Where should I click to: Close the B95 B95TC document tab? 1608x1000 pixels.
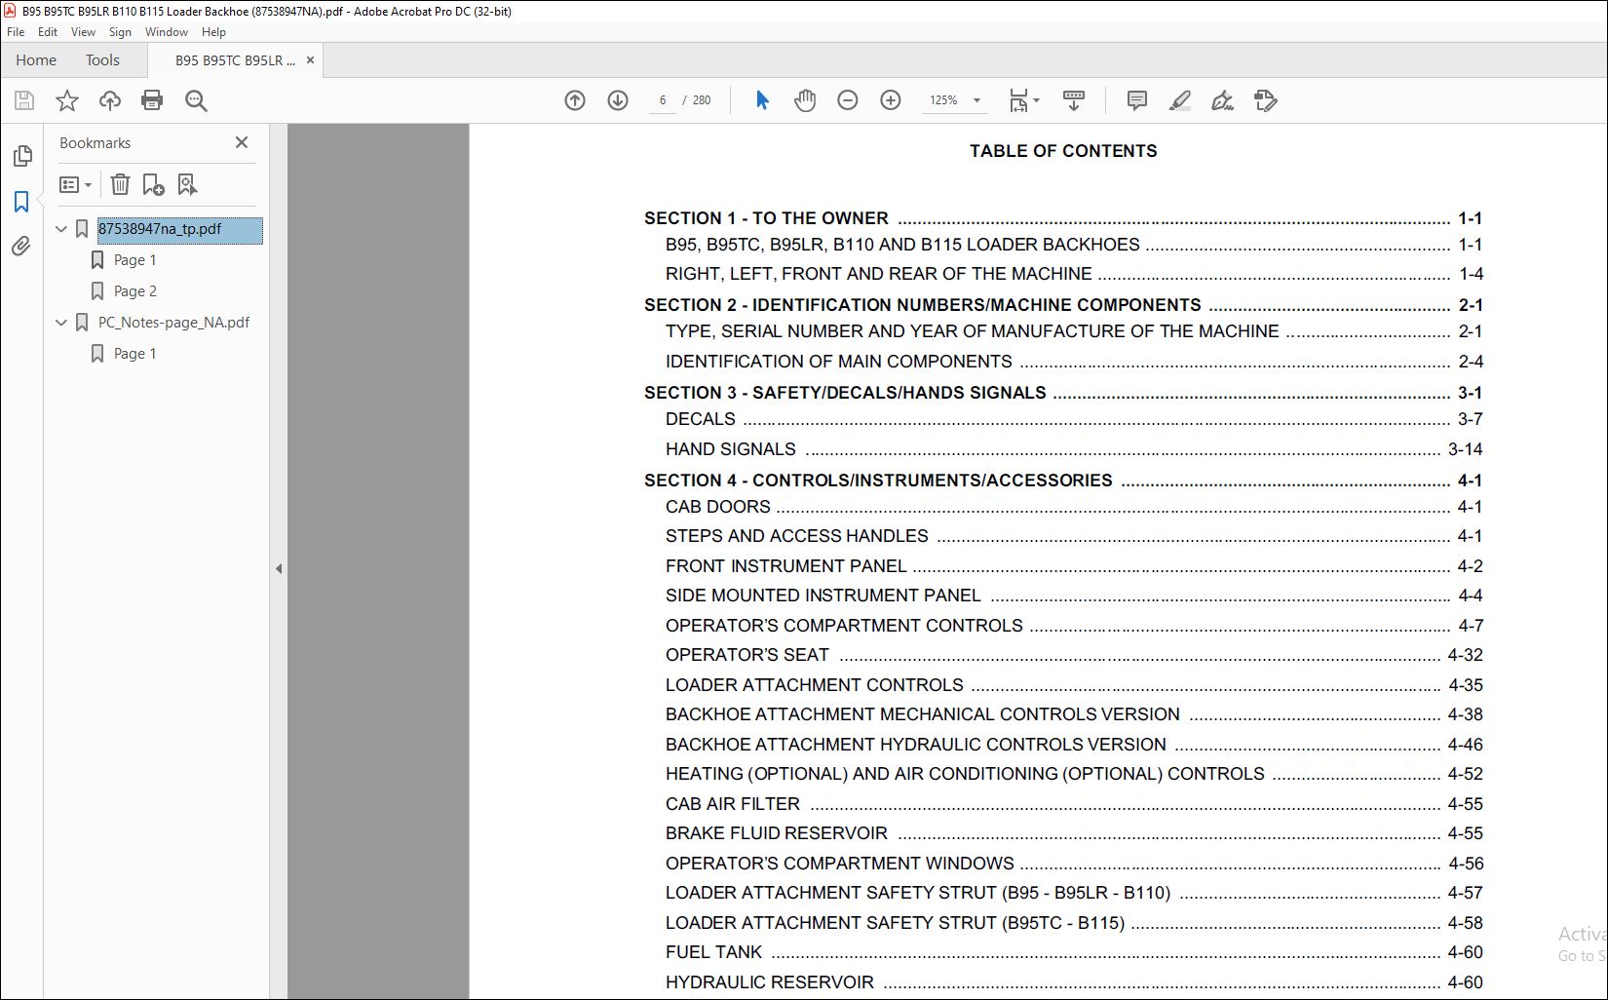(310, 60)
